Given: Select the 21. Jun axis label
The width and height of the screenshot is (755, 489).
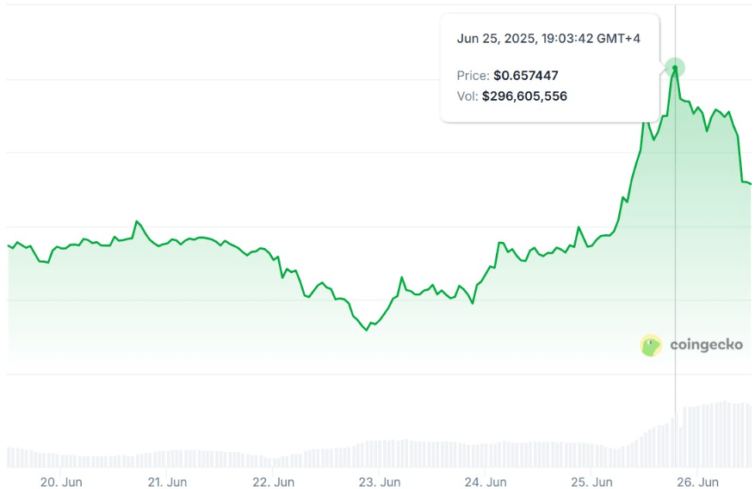Looking at the screenshot, I should pos(167,481).
